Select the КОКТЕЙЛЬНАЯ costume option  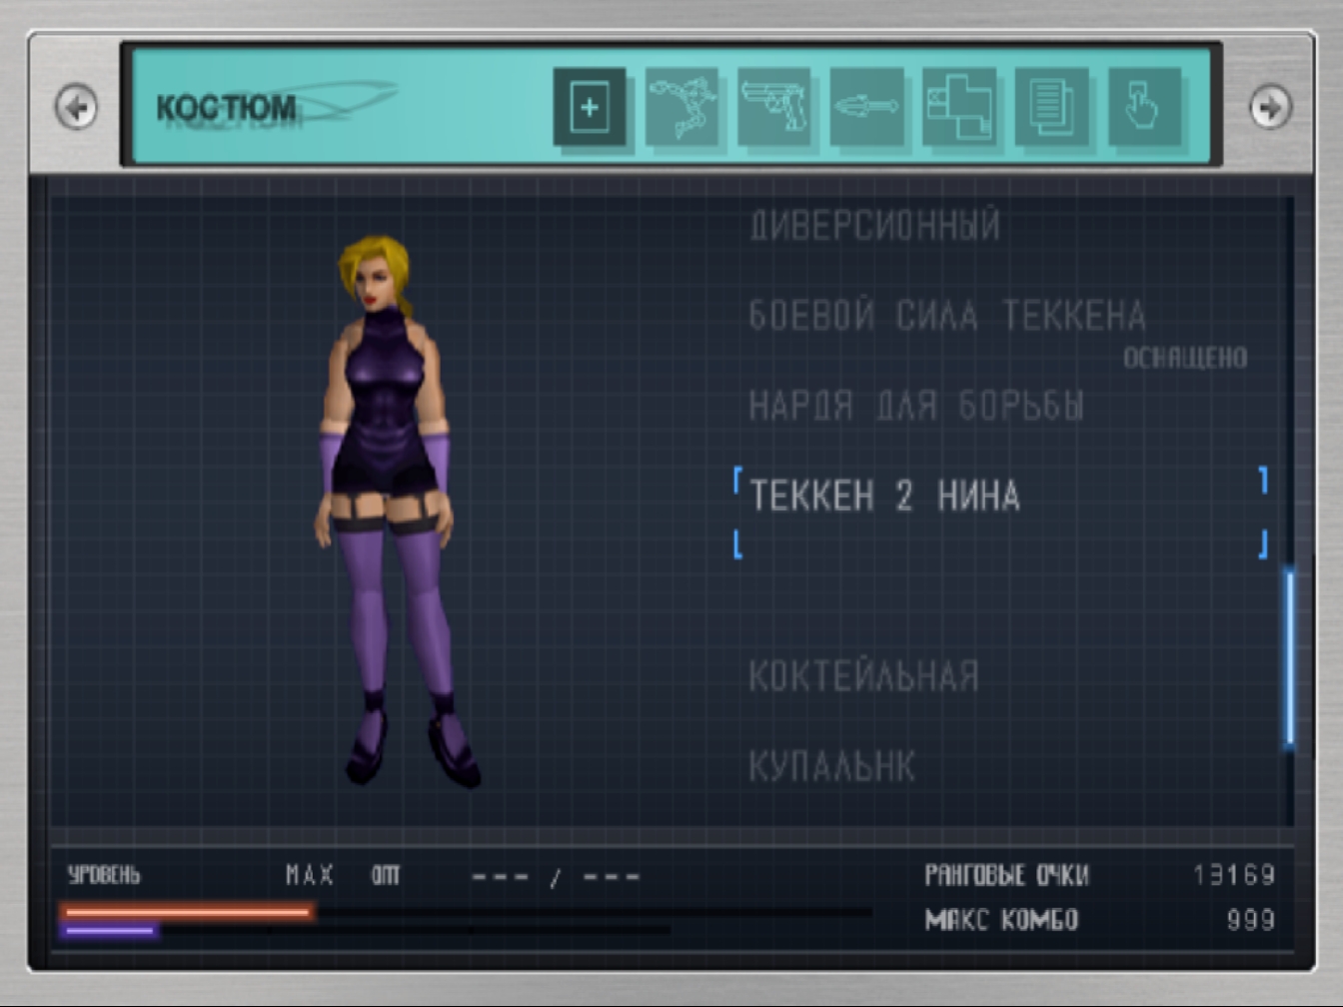click(863, 676)
